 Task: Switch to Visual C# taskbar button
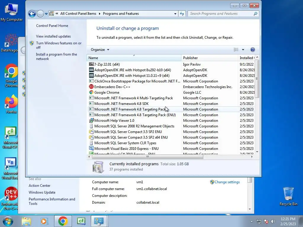pos(81,221)
